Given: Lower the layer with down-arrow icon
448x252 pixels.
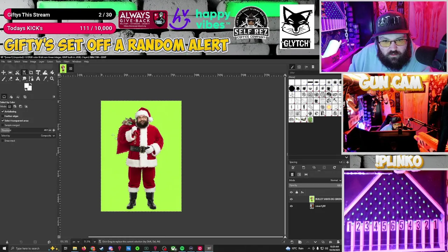Looking at the screenshot, I should click(315, 242).
